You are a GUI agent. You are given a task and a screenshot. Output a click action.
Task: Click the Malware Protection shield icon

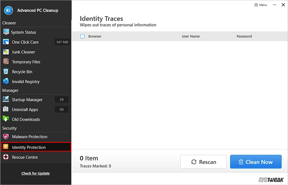coord(6,137)
